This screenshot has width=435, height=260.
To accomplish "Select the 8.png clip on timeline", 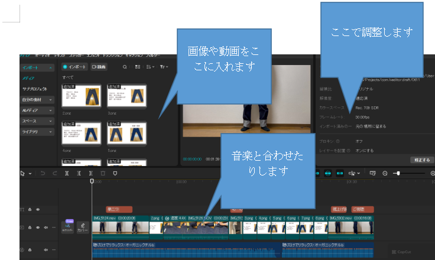I will [321, 227].
